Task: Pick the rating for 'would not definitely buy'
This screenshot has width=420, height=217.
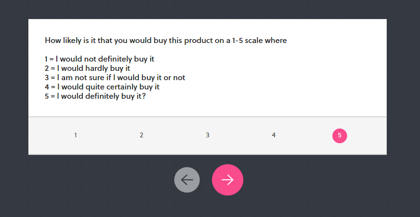Action: [x=75, y=135]
